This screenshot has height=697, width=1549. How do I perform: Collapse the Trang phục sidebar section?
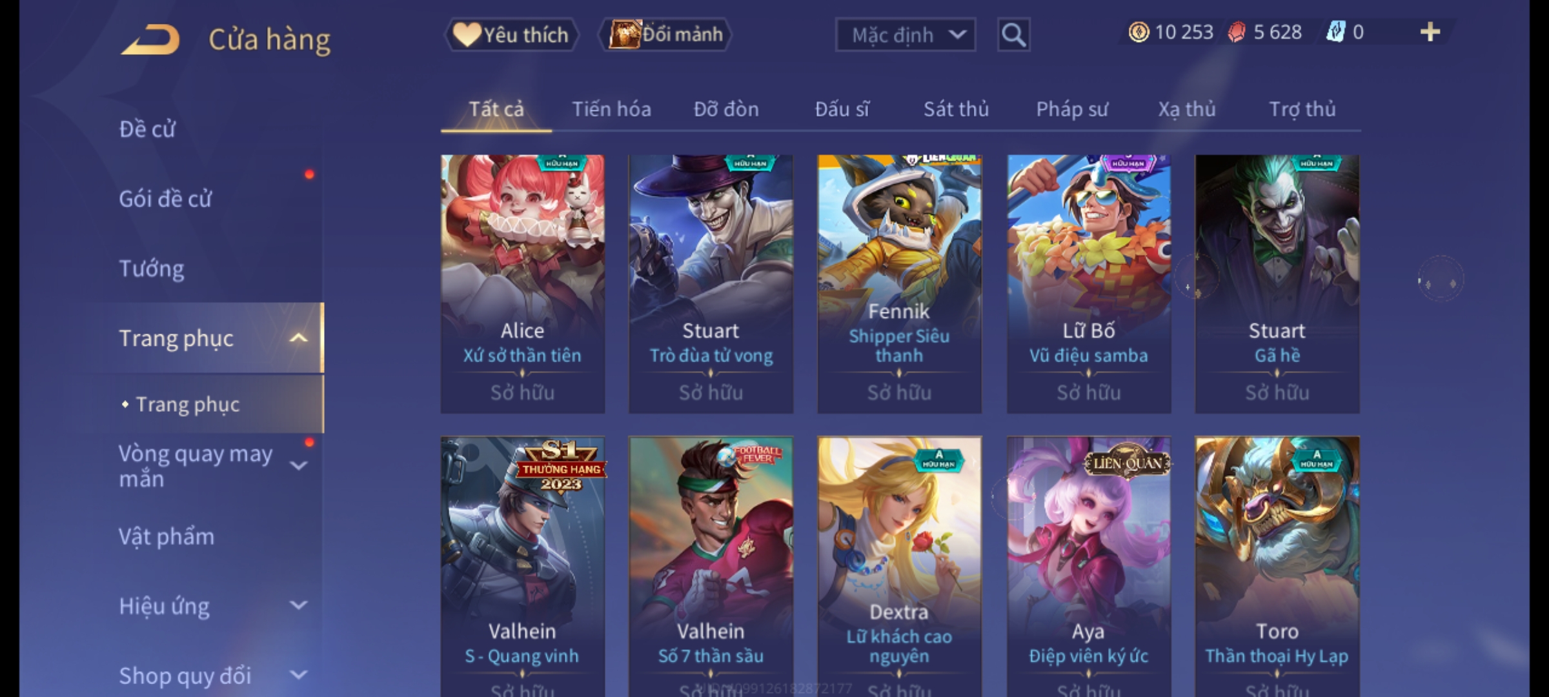pyautogui.click(x=298, y=338)
